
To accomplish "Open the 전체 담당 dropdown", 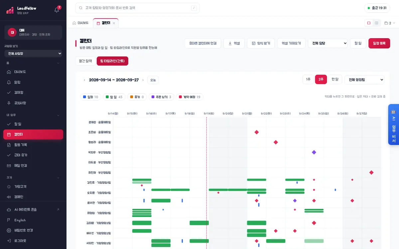I will (x=328, y=43).
